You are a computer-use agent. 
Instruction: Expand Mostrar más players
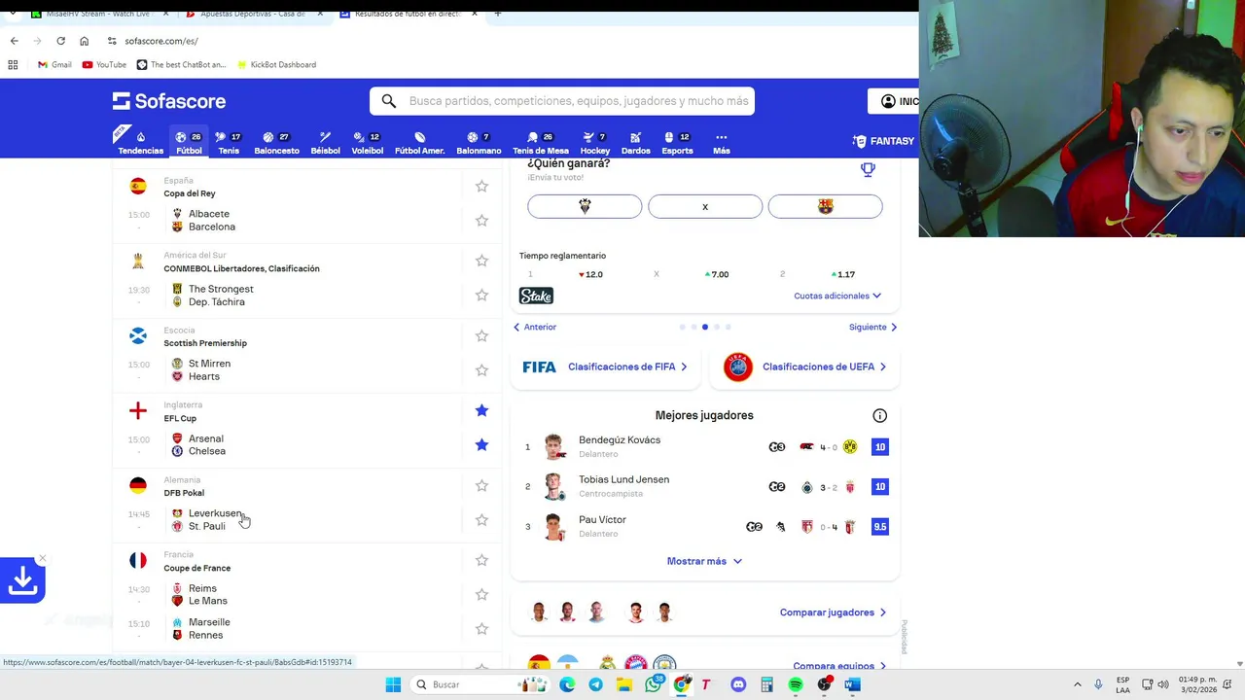(x=704, y=561)
